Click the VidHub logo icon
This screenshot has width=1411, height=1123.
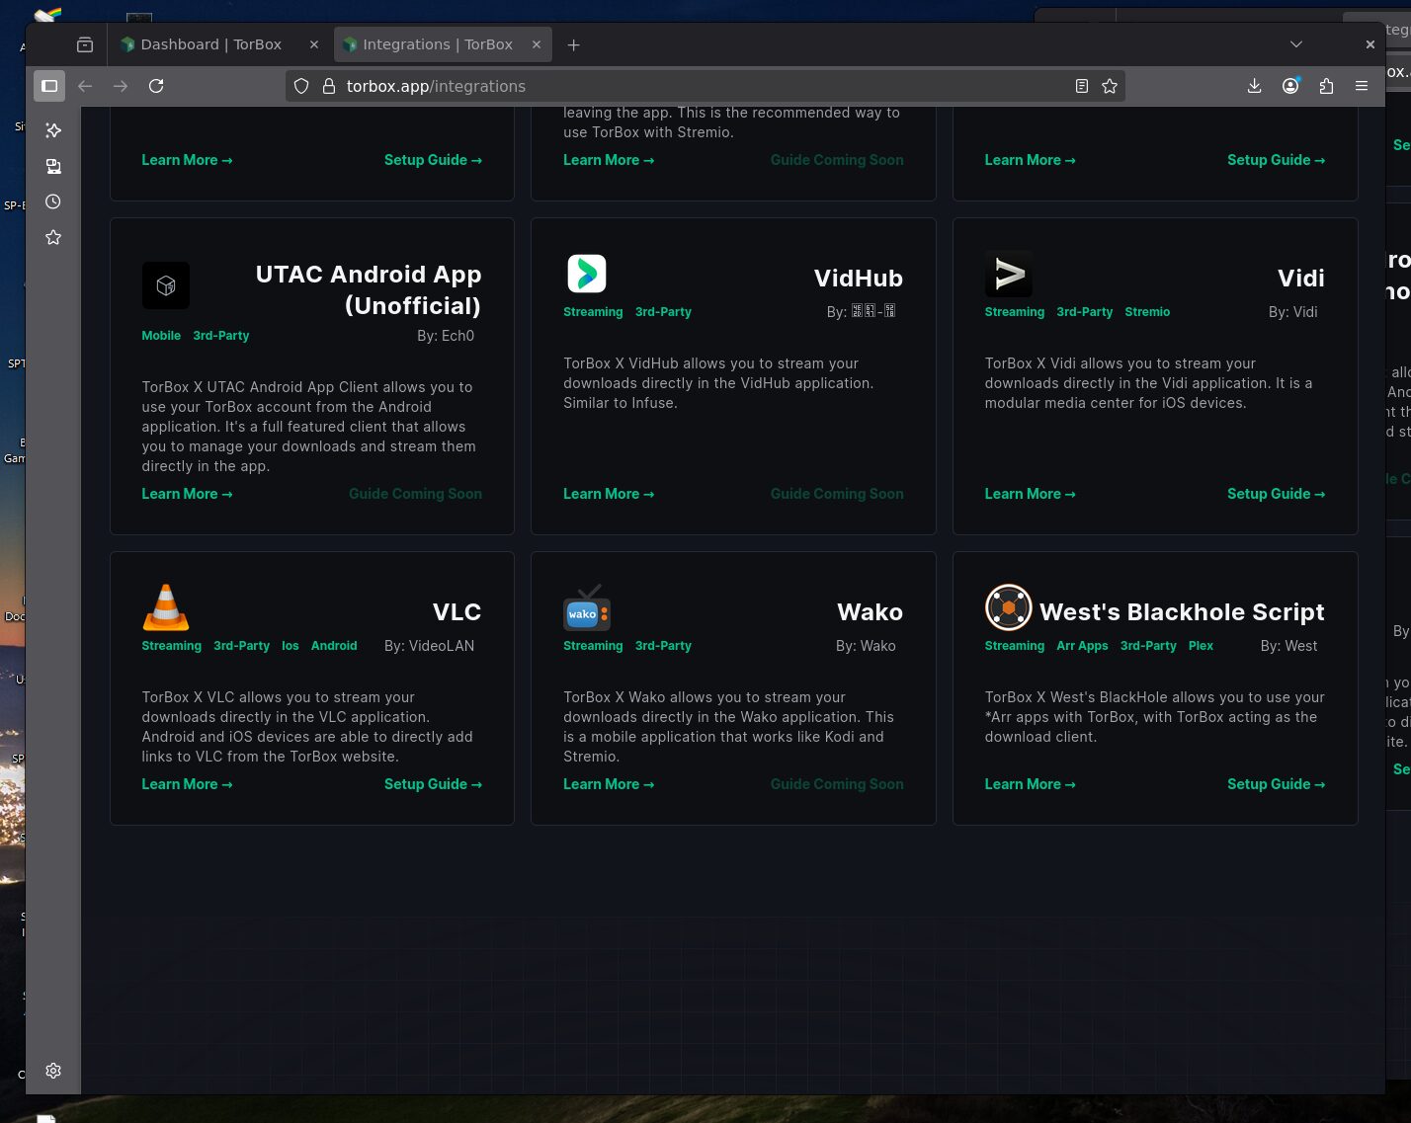[x=587, y=274]
